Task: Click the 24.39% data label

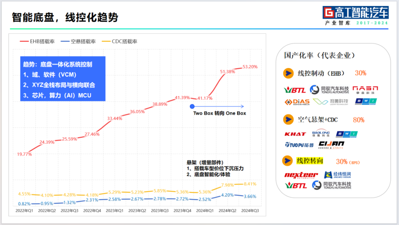Action: point(47,142)
